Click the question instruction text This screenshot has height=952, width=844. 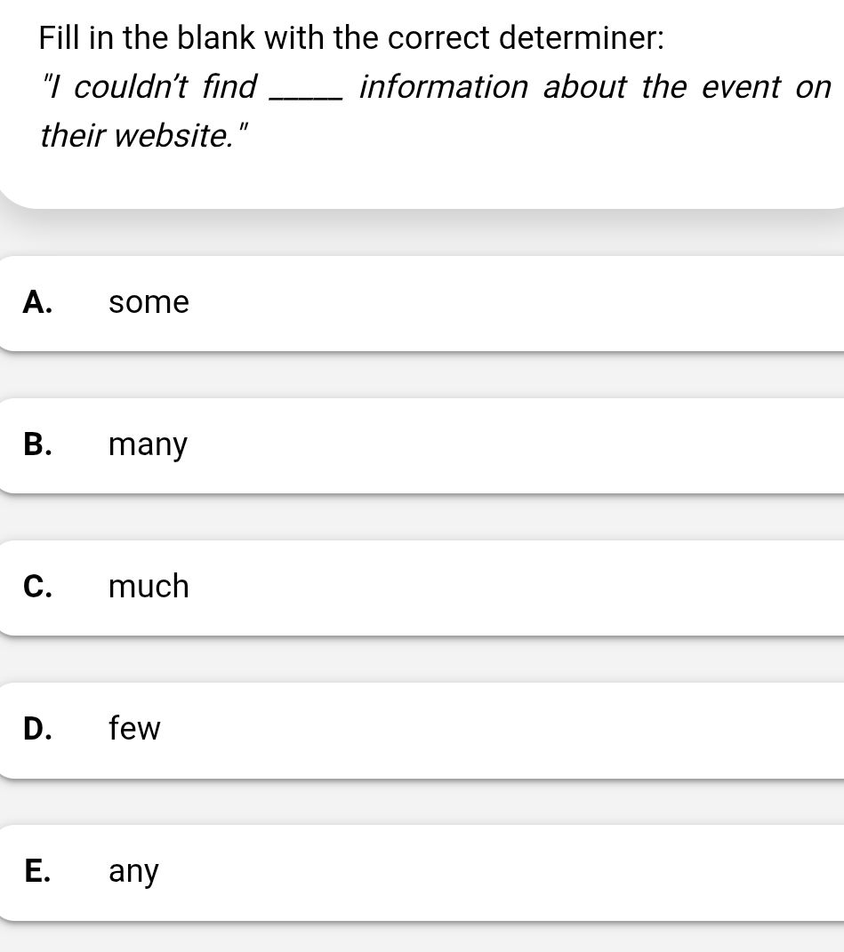point(350,37)
